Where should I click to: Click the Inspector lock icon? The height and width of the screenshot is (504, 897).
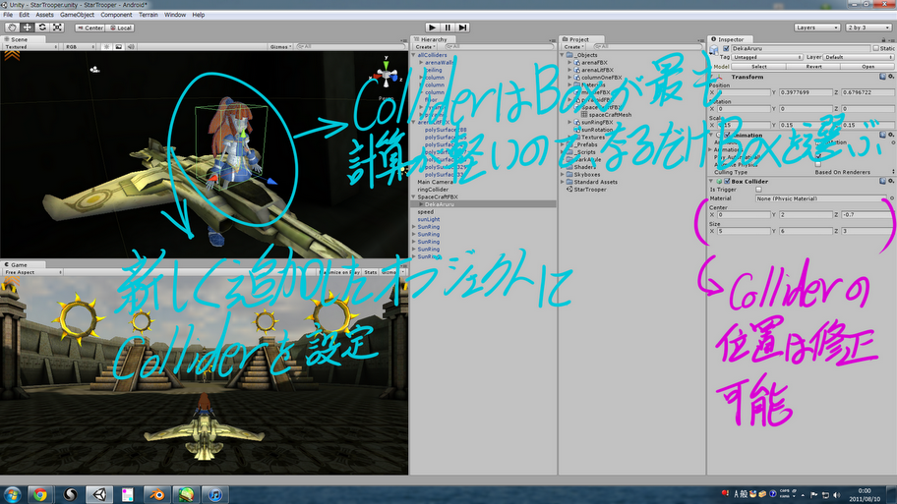tap(883, 40)
